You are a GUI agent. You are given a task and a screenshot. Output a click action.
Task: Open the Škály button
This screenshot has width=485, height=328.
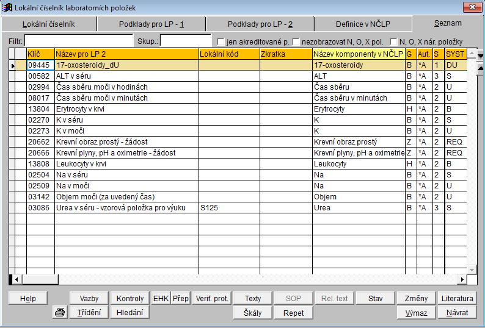(x=253, y=313)
